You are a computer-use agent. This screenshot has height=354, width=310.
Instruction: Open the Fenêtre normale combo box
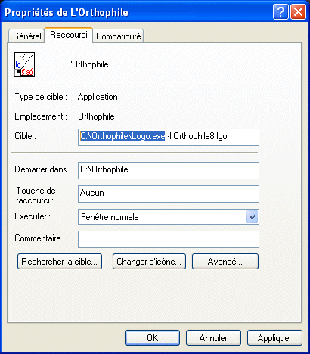coord(169,217)
